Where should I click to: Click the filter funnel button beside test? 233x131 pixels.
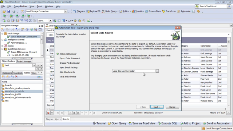[38, 65]
